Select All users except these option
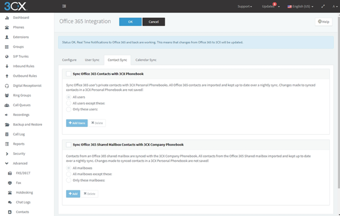This screenshot has width=340, height=216. point(68,103)
